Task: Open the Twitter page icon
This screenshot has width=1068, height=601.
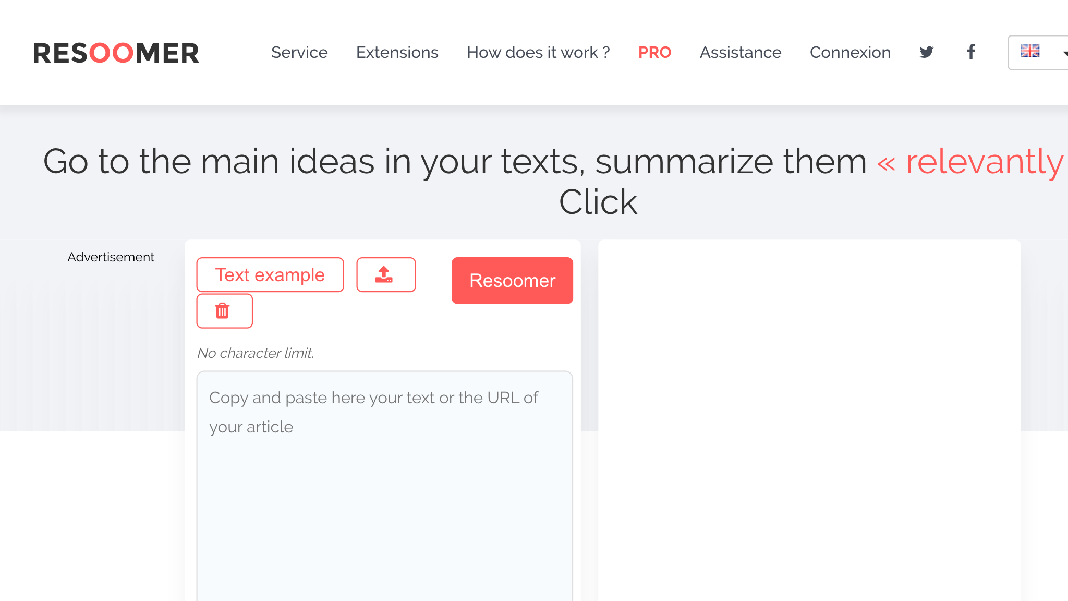Action: (926, 52)
